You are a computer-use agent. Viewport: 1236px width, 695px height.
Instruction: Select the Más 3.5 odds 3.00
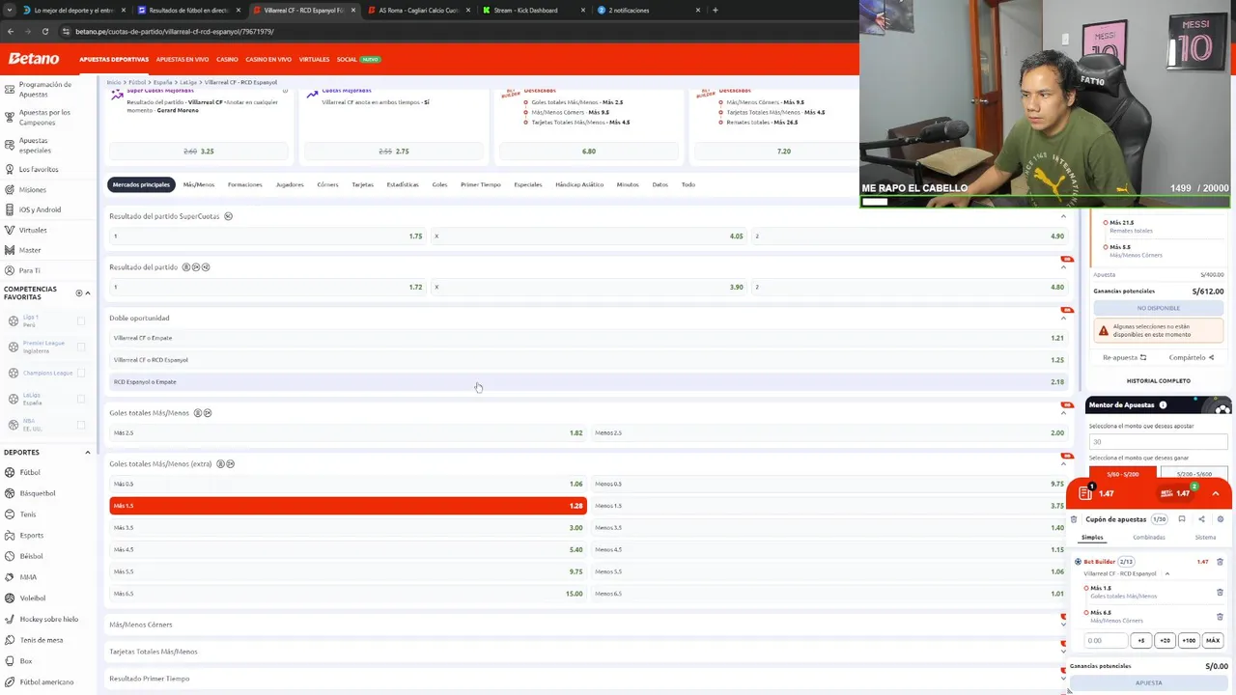click(x=348, y=528)
